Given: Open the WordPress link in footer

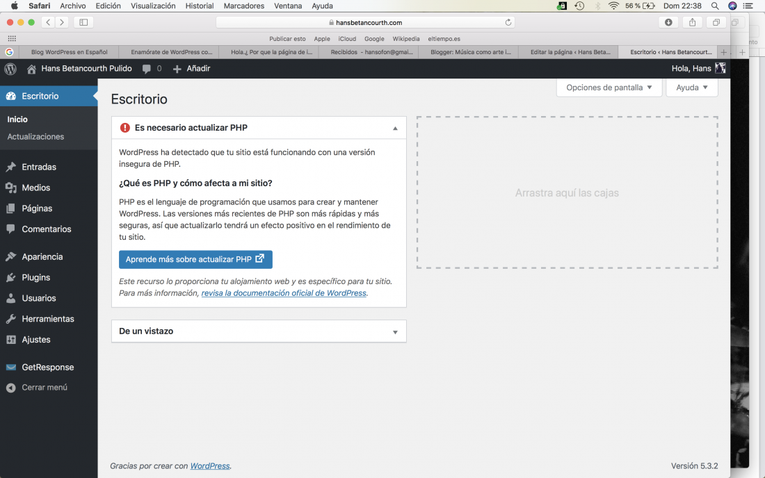Looking at the screenshot, I should coord(210,465).
